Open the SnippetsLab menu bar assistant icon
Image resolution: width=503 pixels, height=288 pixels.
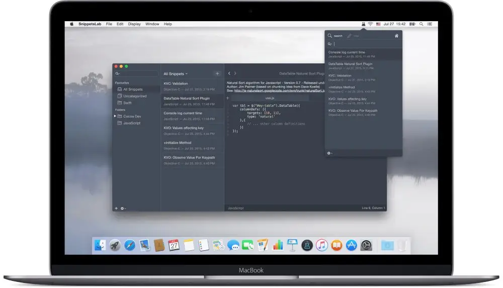coord(363,24)
